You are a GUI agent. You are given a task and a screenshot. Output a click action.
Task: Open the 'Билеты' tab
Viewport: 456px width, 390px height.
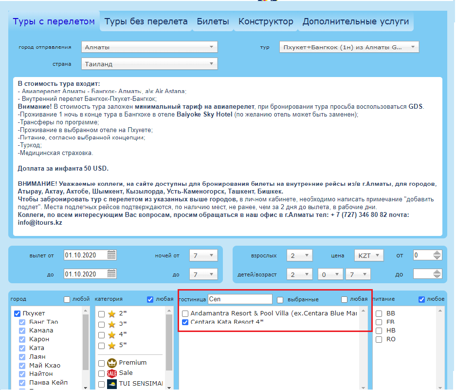(213, 21)
